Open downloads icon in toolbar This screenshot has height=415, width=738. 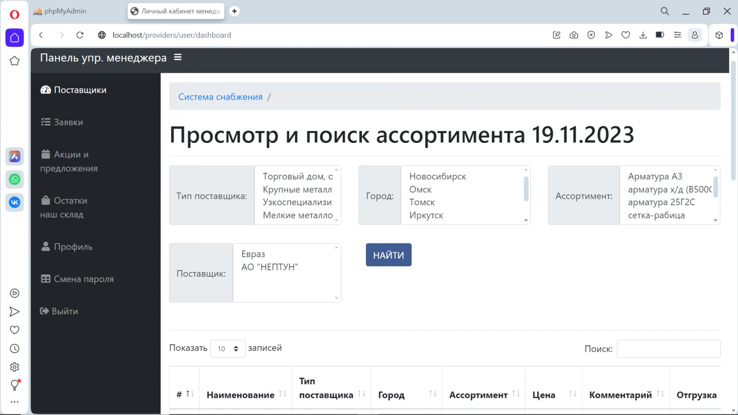coord(643,35)
